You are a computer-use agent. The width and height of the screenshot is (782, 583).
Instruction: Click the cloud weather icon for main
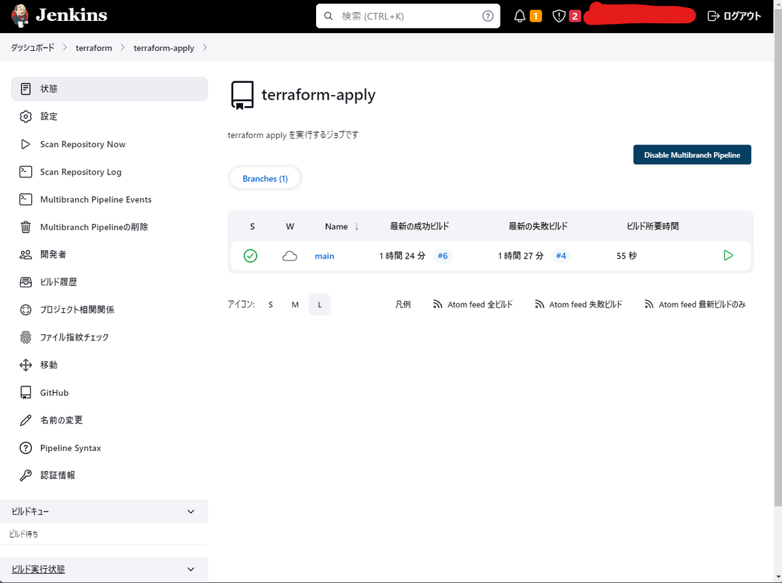click(289, 256)
